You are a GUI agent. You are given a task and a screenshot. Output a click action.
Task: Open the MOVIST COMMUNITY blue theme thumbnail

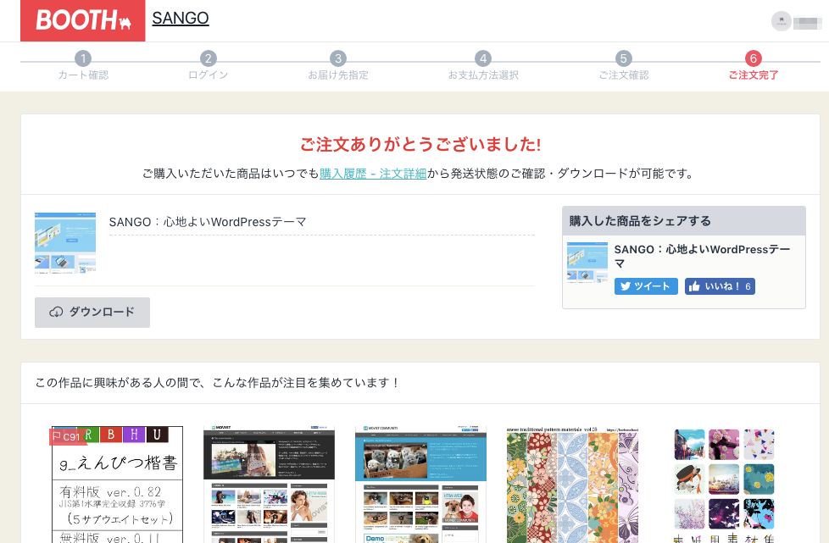(x=420, y=485)
